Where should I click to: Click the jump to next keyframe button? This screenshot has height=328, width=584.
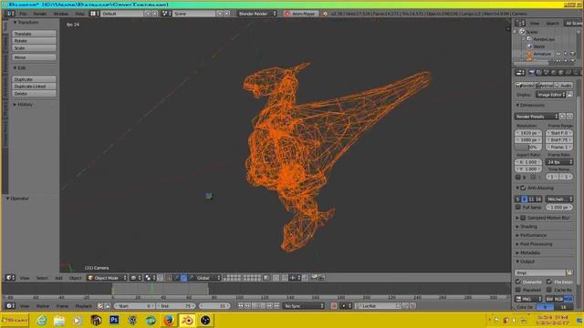(x=269, y=306)
